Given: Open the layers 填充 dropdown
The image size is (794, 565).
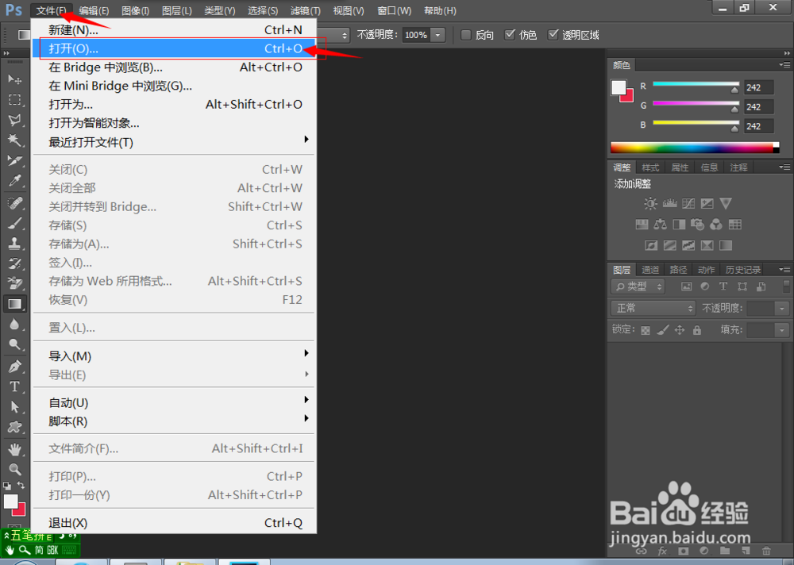Looking at the screenshot, I should pos(782,330).
